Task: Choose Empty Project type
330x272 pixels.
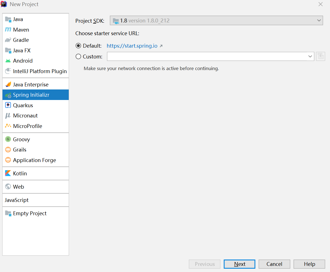Action: pos(35,213)
